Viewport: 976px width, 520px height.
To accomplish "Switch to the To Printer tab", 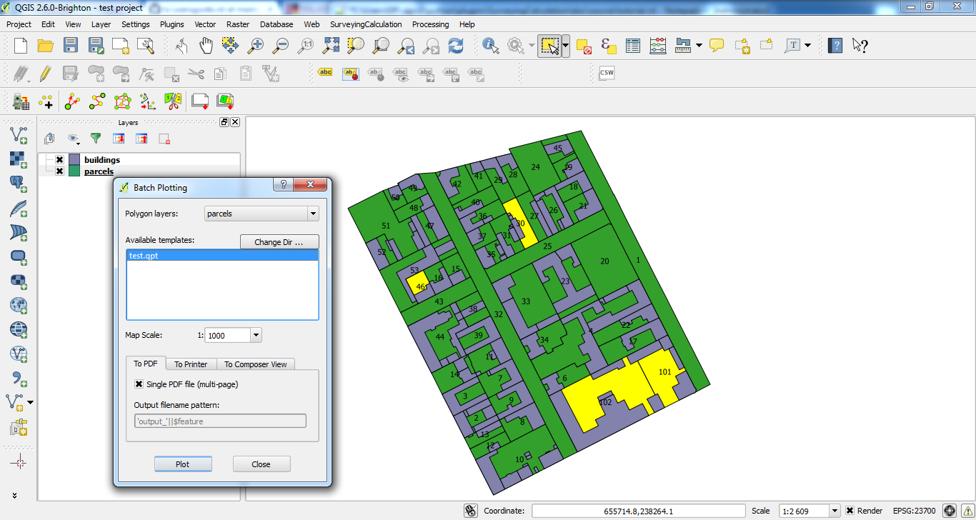I will pyautogui.click(x=191, y=364).
